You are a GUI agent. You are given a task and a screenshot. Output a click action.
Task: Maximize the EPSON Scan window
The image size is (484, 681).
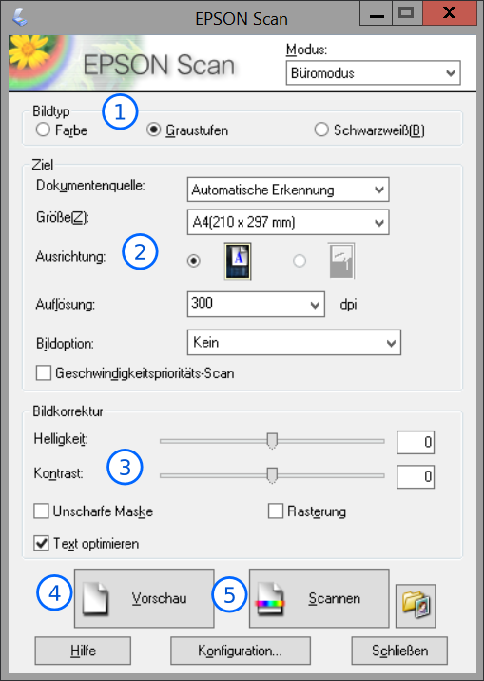tap(406, 13)
